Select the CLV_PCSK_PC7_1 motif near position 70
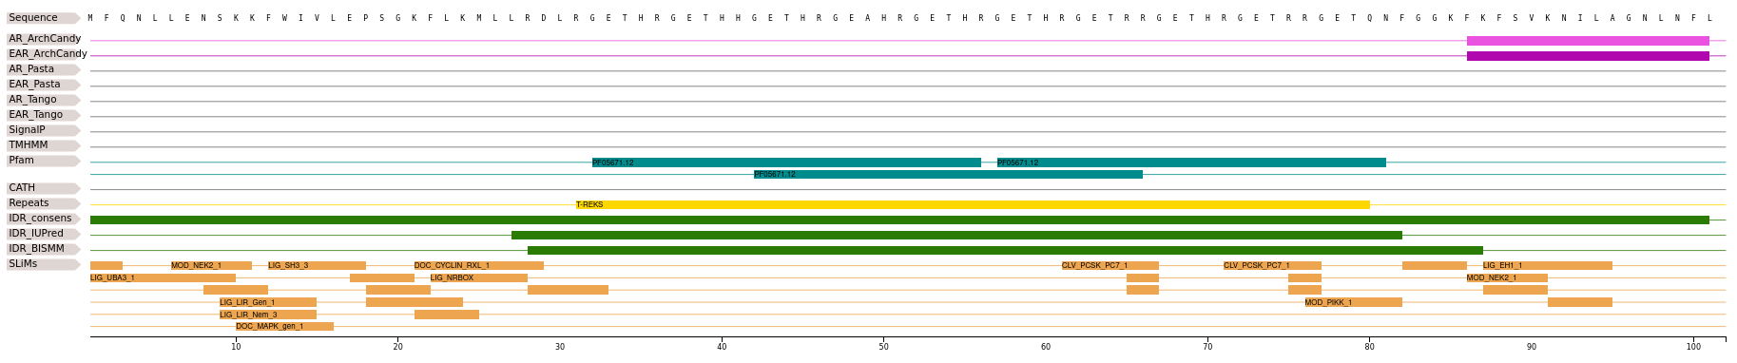The image size is (1737, 363). [1272, 266]
